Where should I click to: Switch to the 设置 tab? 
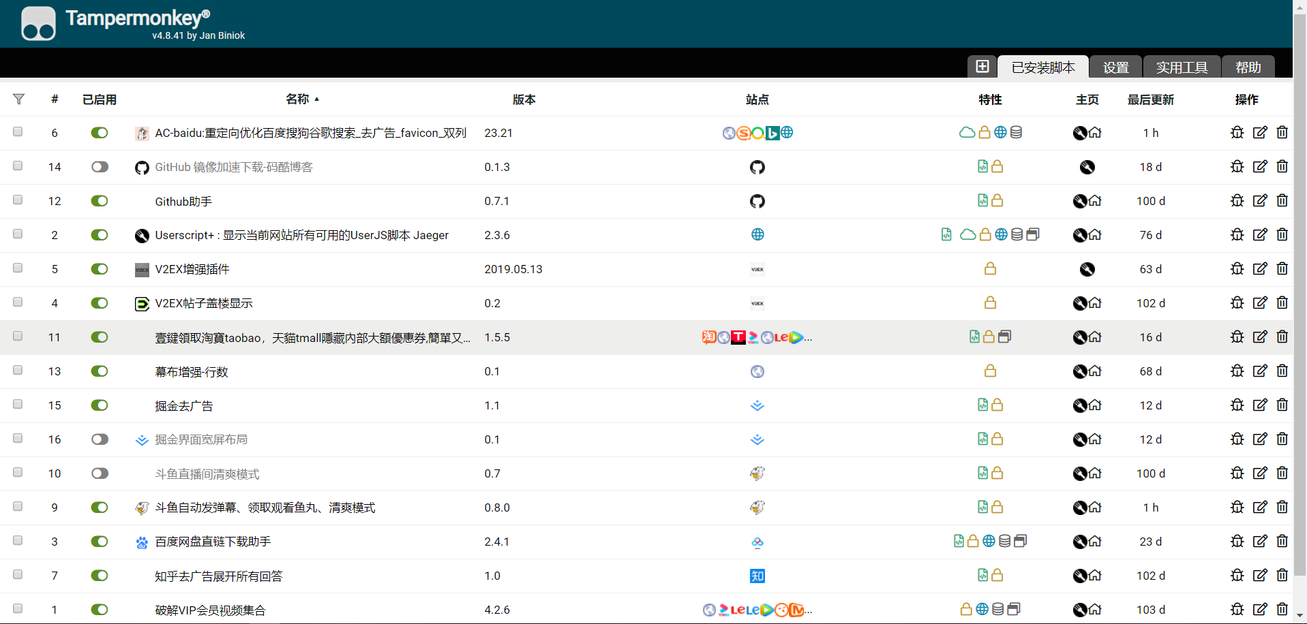(1115, 67)
